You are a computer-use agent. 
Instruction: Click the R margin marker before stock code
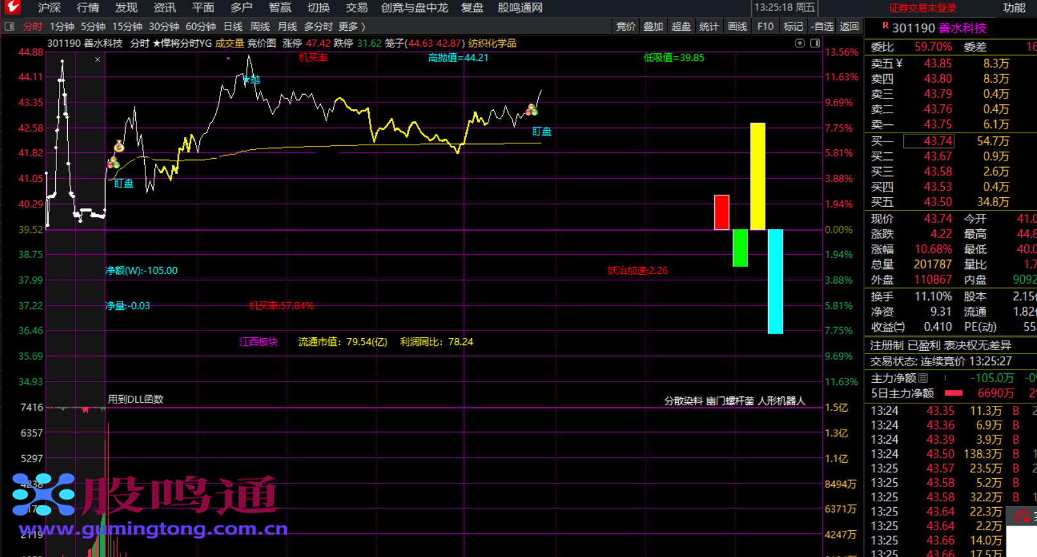coord(885,26)
